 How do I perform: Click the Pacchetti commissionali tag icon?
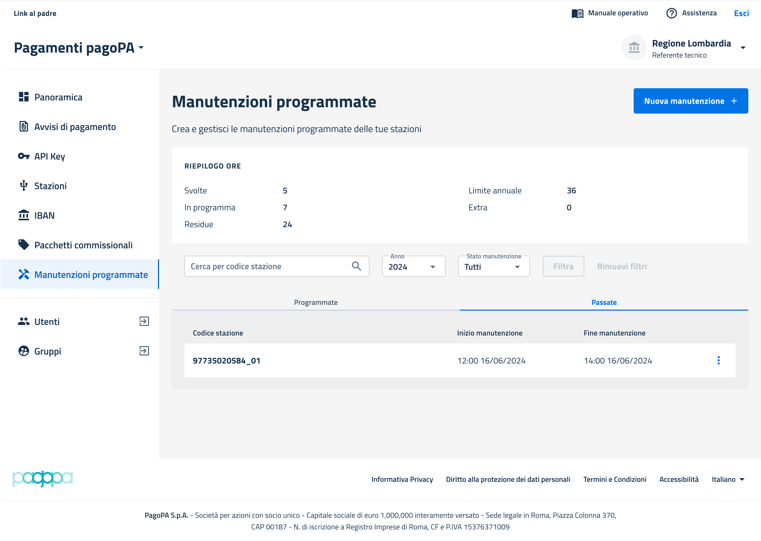[24, 245]
